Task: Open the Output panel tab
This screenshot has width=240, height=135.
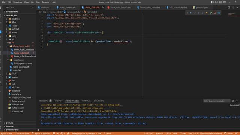Action: [x=58, y=101]
